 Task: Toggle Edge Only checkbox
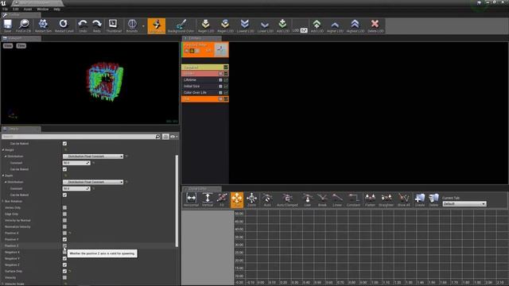[x=64, y=214]
